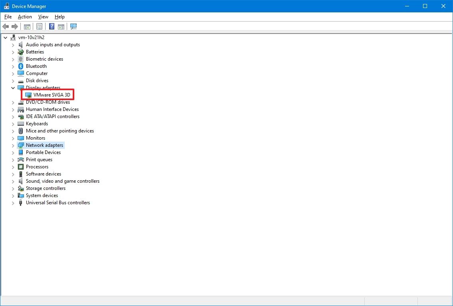Expand the Network adapters category
The height and width of the screenshot is (306, 453).
click(13, 145)
